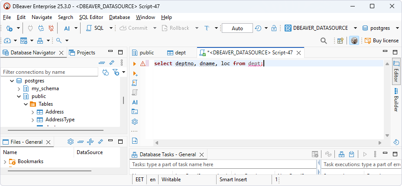Open the SQL terminal console icon

(x=135, y=111)
